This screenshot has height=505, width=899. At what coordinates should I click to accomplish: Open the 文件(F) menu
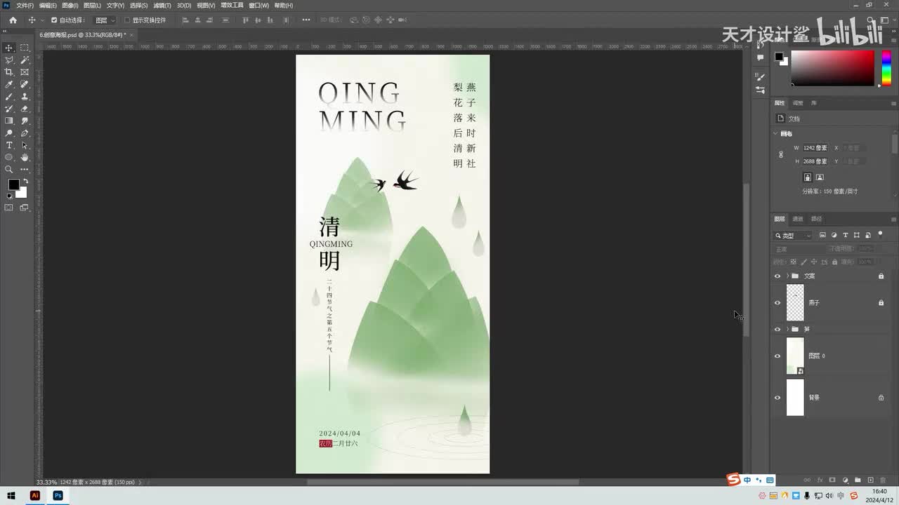(x=25, y=5)
